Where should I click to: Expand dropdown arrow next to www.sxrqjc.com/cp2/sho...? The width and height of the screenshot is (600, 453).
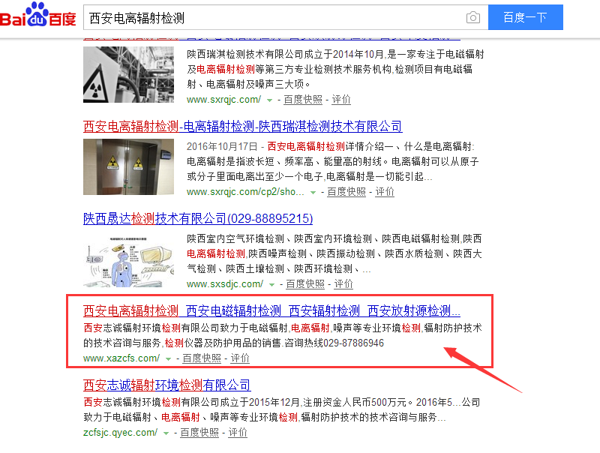pos(313,193)
